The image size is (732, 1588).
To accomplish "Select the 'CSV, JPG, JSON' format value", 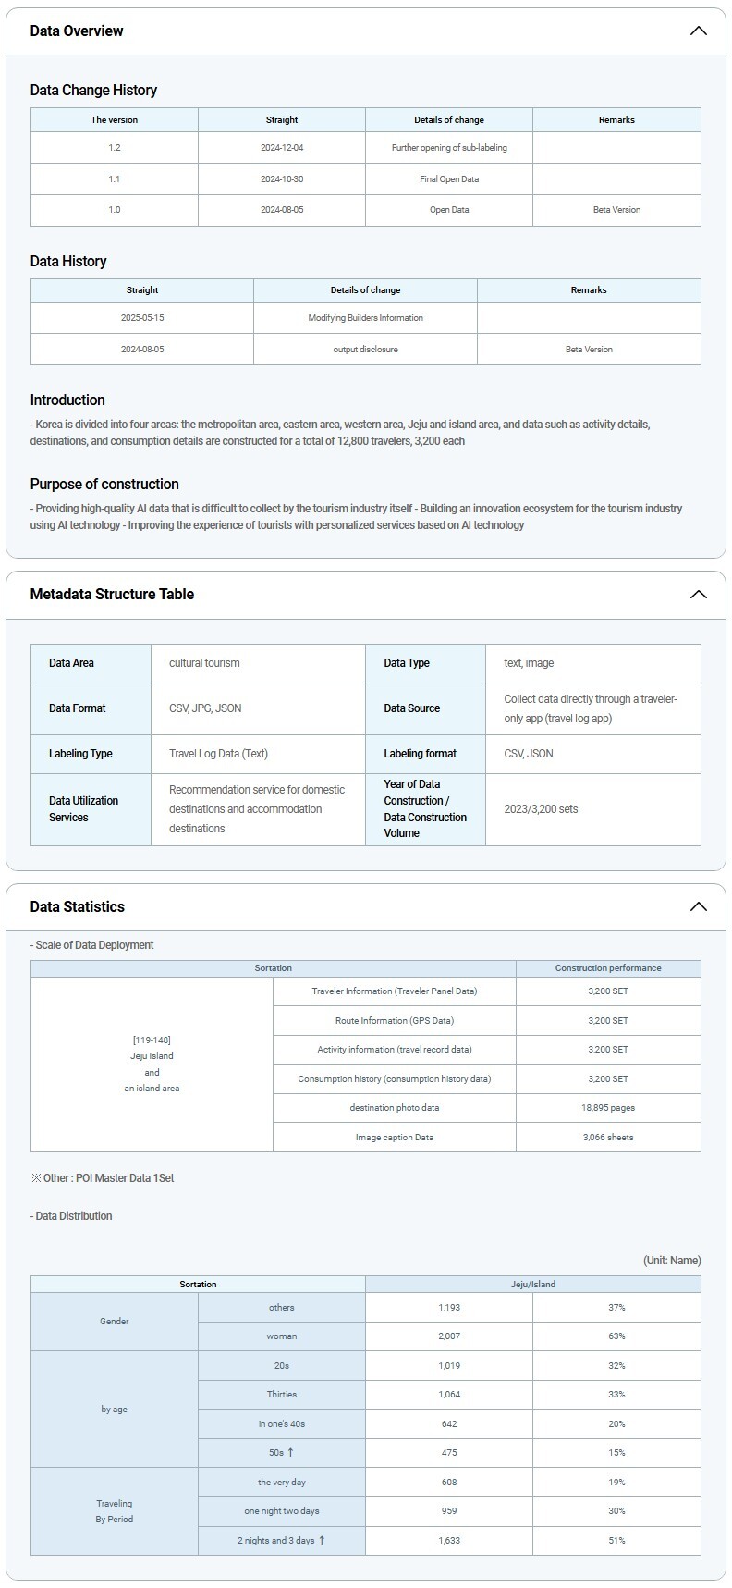I will pos(205,708).
